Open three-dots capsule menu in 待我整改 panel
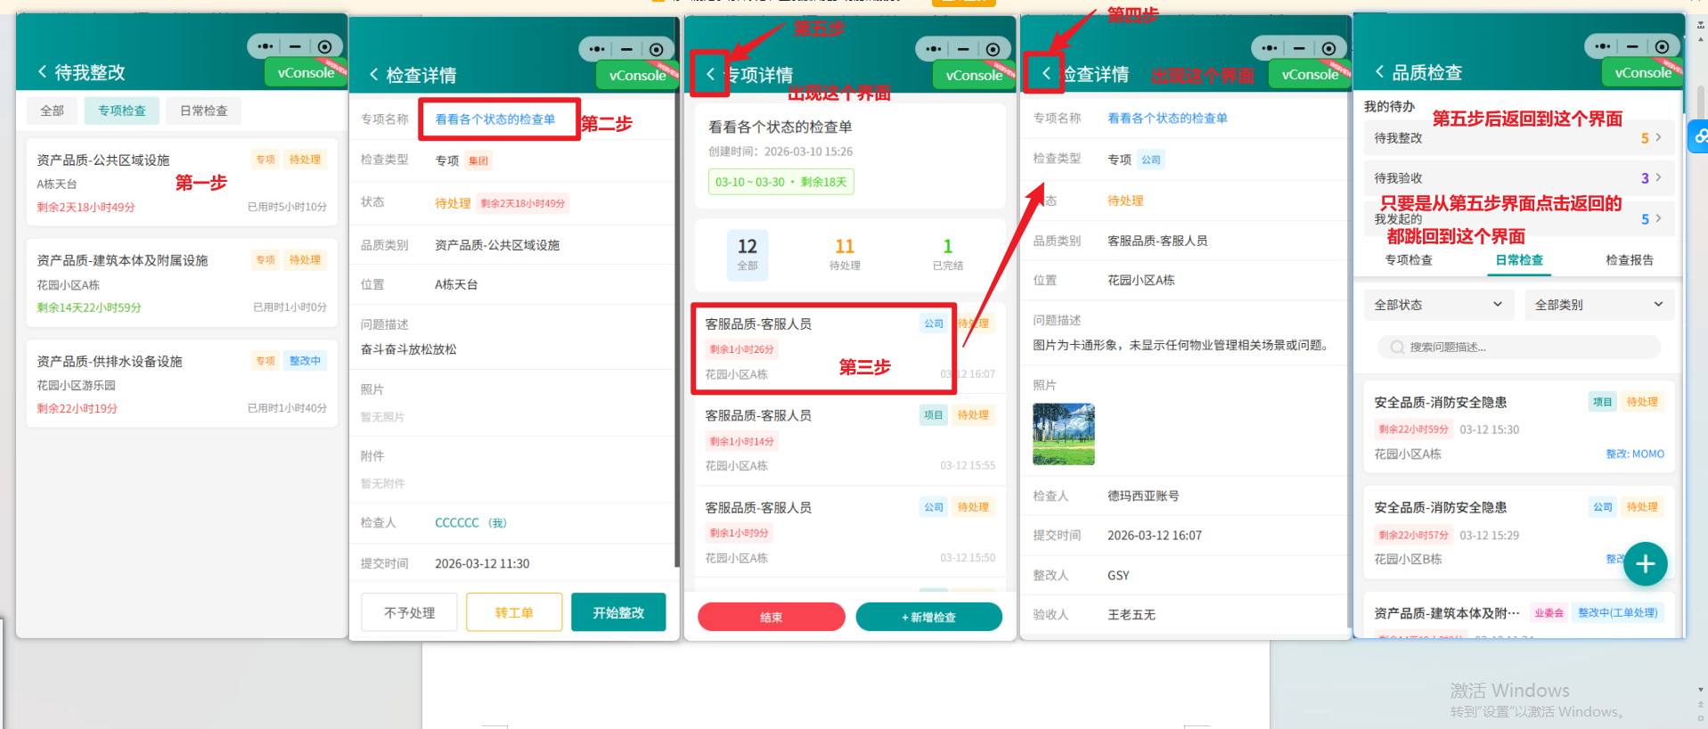The image size is (1708, 729). coord(265,46)
